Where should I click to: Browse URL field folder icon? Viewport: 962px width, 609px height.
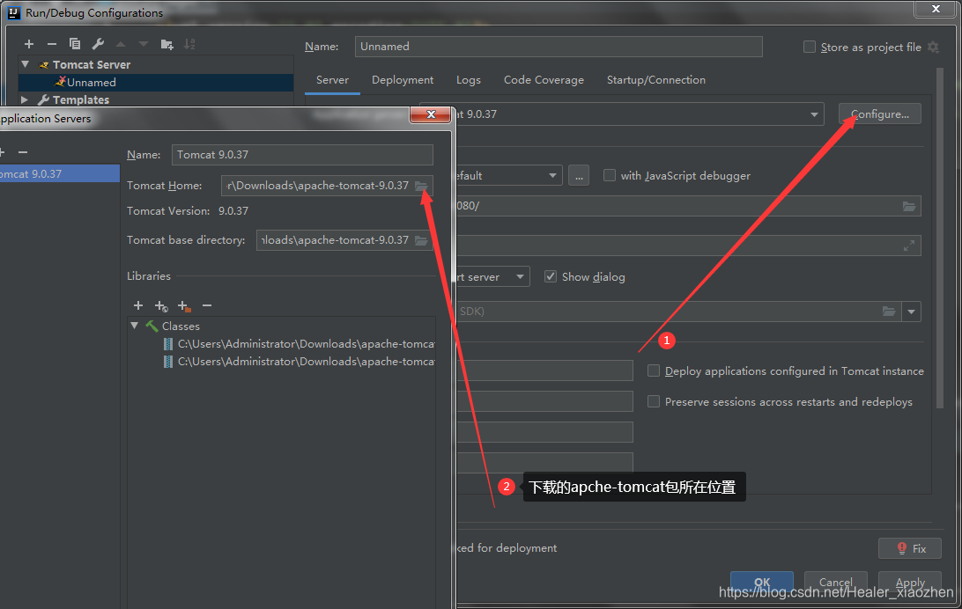point(909,207)
